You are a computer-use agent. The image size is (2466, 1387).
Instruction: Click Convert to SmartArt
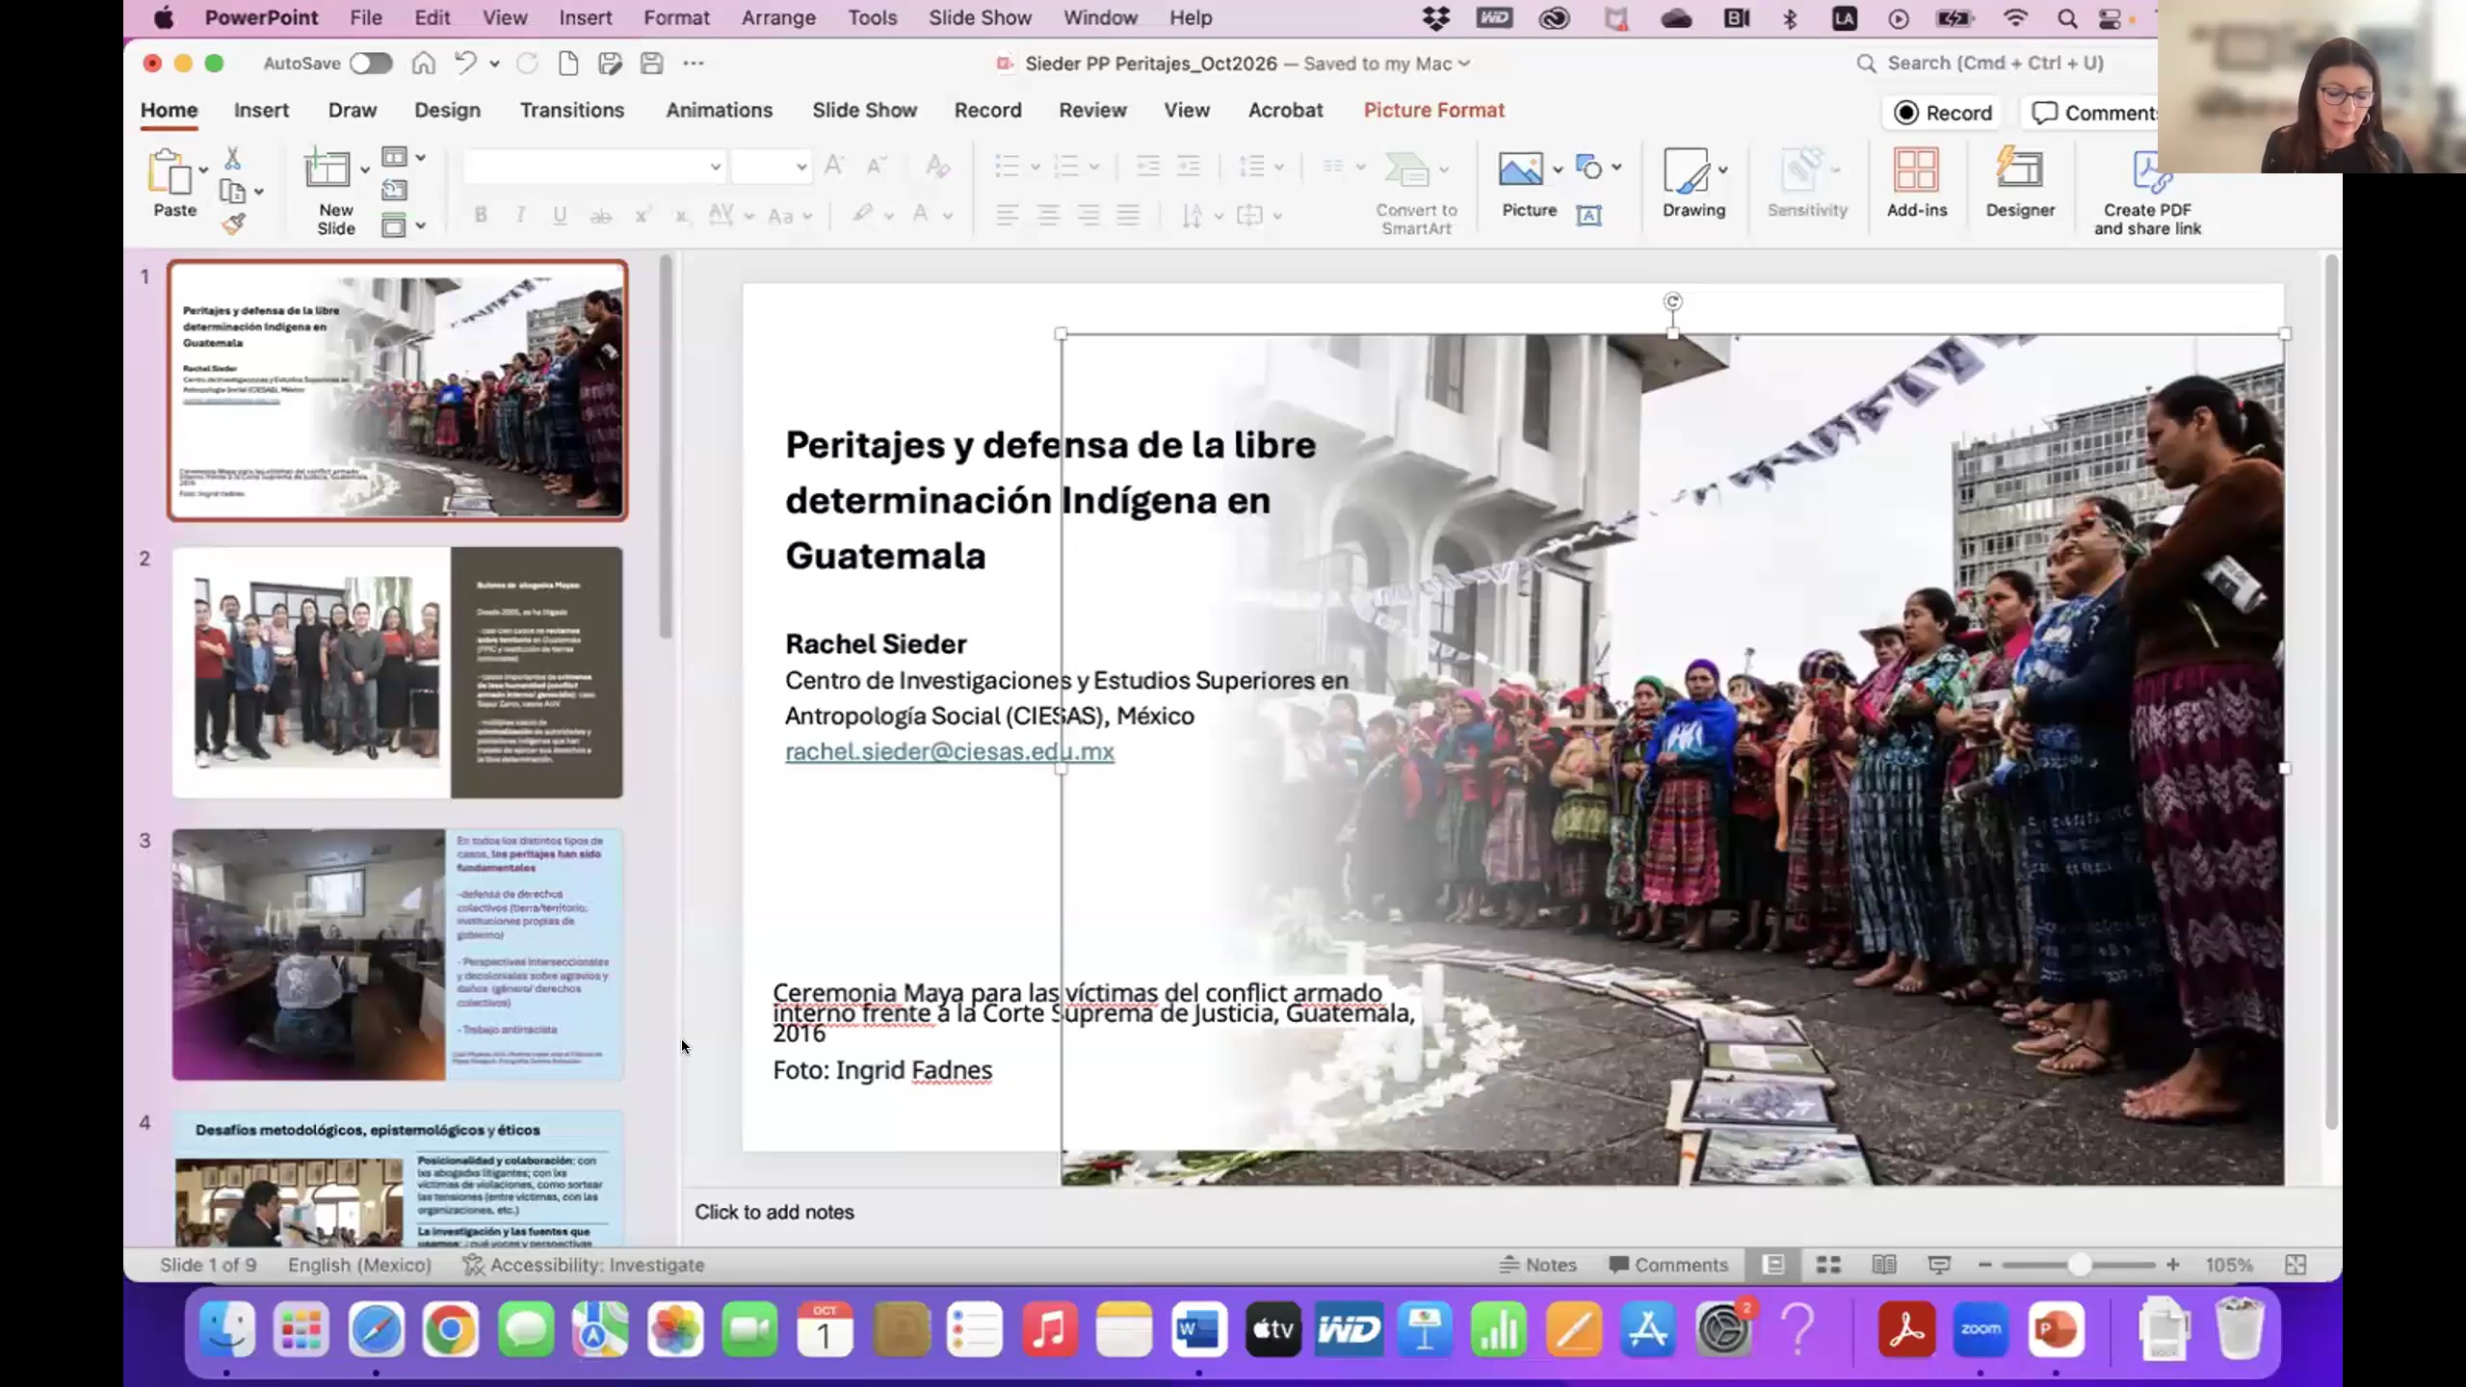pos(1416,193)
